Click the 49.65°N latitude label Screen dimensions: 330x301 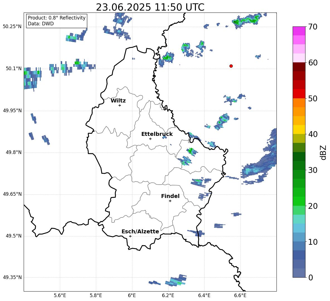coord(12,194)
